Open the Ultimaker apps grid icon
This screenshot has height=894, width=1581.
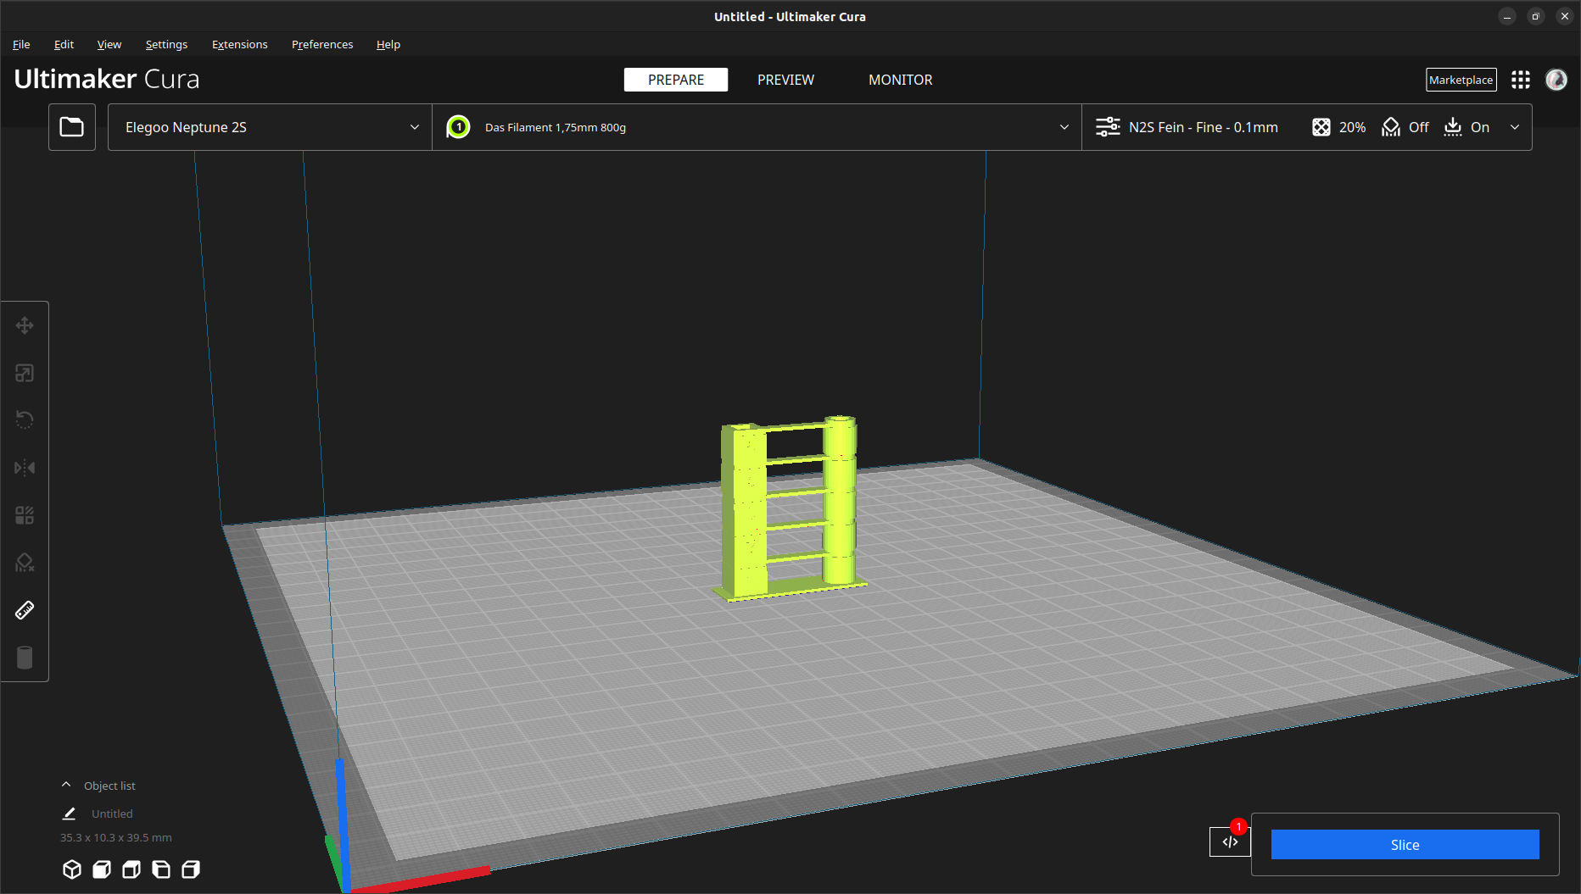pyautogui.click(x=1521, y=80)
